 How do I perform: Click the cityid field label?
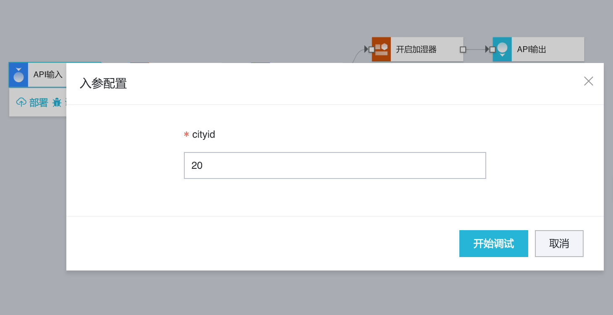203,134
